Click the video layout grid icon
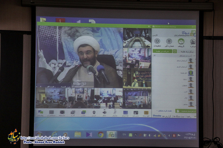 point(125,112)
